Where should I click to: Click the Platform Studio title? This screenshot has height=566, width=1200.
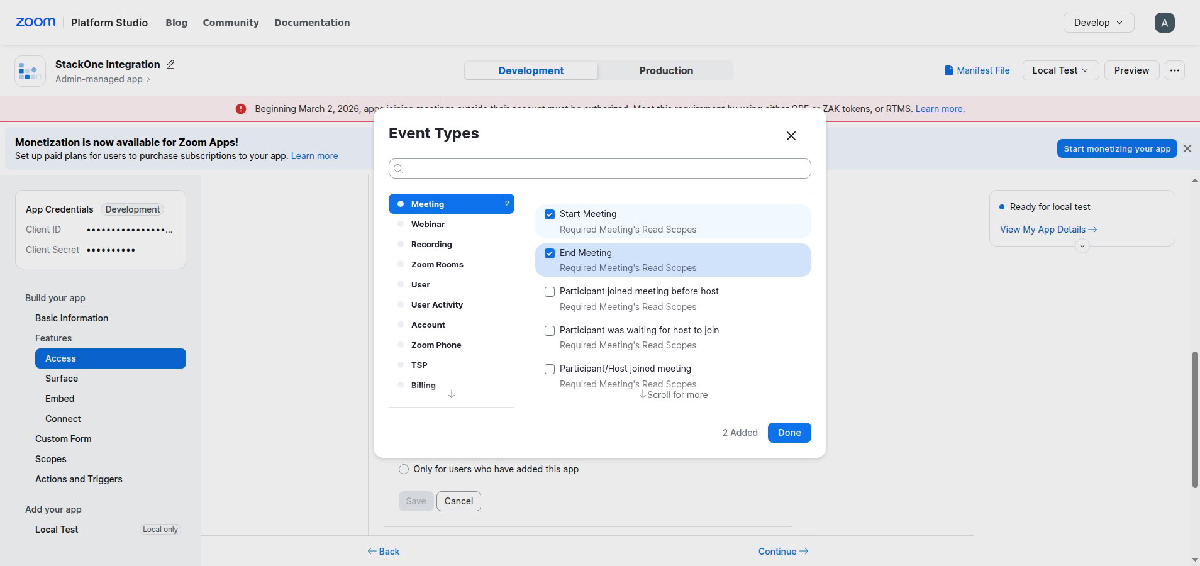coord(109,23)
